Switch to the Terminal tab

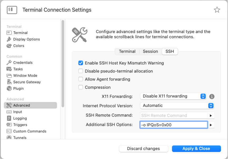pyautogui.click(x=127, y=51)
